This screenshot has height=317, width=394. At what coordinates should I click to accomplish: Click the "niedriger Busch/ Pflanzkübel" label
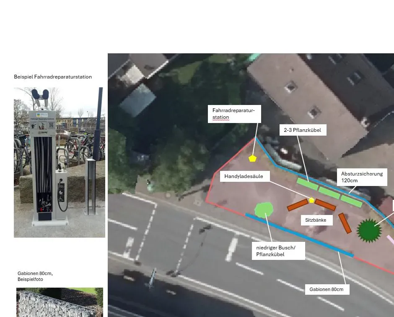278,251
